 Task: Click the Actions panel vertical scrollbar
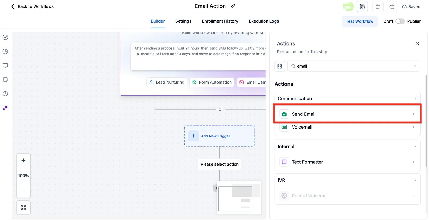(x=426, y=121)
